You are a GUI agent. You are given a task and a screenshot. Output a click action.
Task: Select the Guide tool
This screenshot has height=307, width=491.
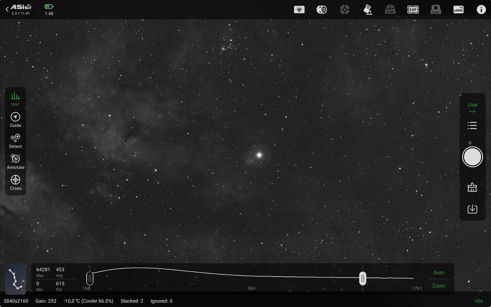15,120
